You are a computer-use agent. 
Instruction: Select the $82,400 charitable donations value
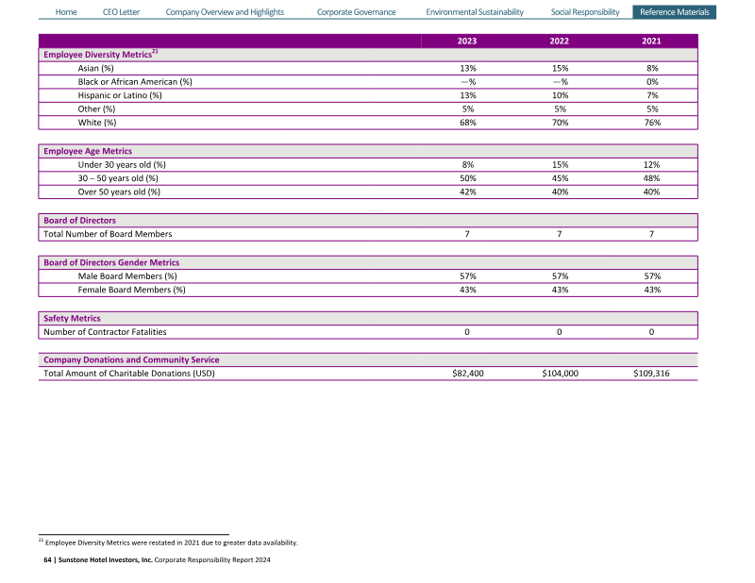click(468, 374)
